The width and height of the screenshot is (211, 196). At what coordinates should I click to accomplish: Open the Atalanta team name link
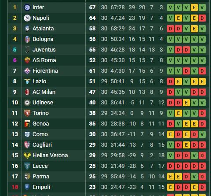click(43, 29)
